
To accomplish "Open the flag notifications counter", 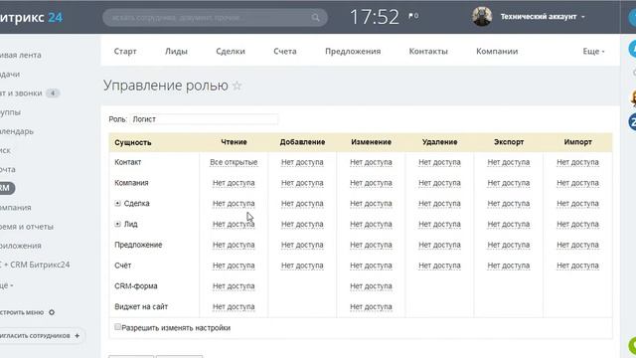I will (413, 16).
